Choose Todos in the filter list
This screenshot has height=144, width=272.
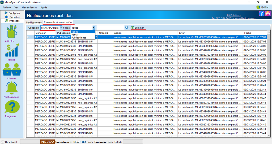coord(83,32)
